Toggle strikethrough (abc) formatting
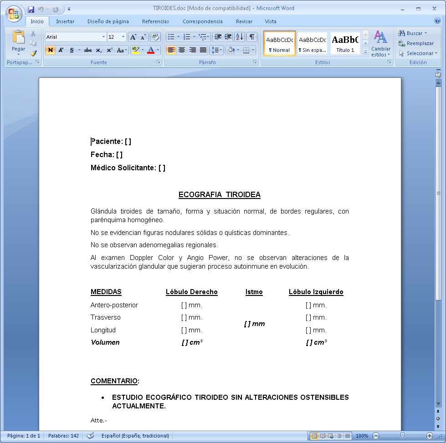The image size is (446, 443). 88,50
